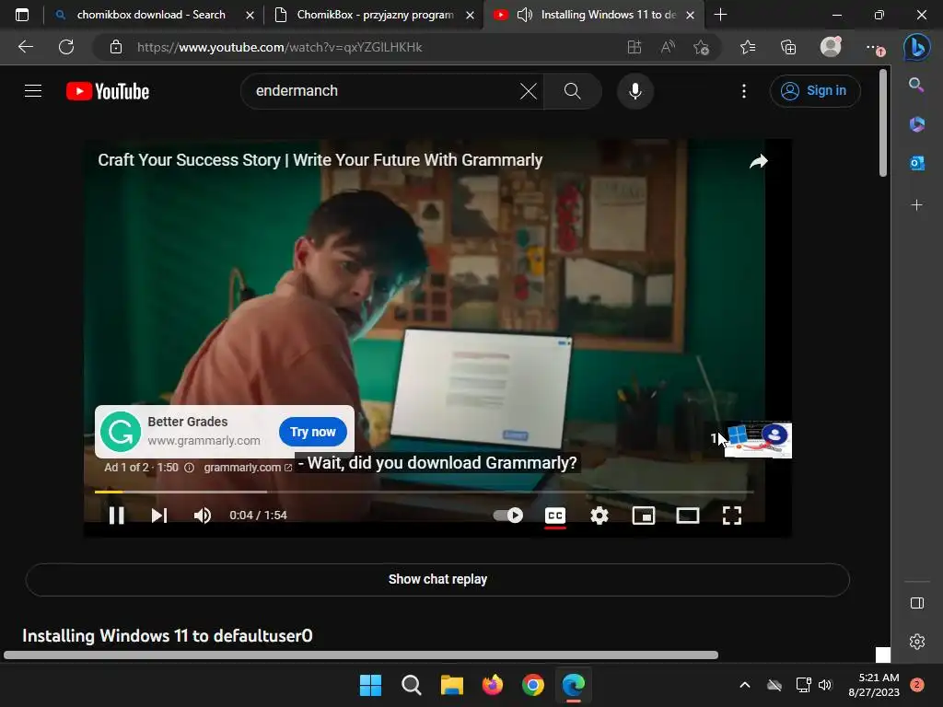Share the ad video using the arrow

click(759, 161)
